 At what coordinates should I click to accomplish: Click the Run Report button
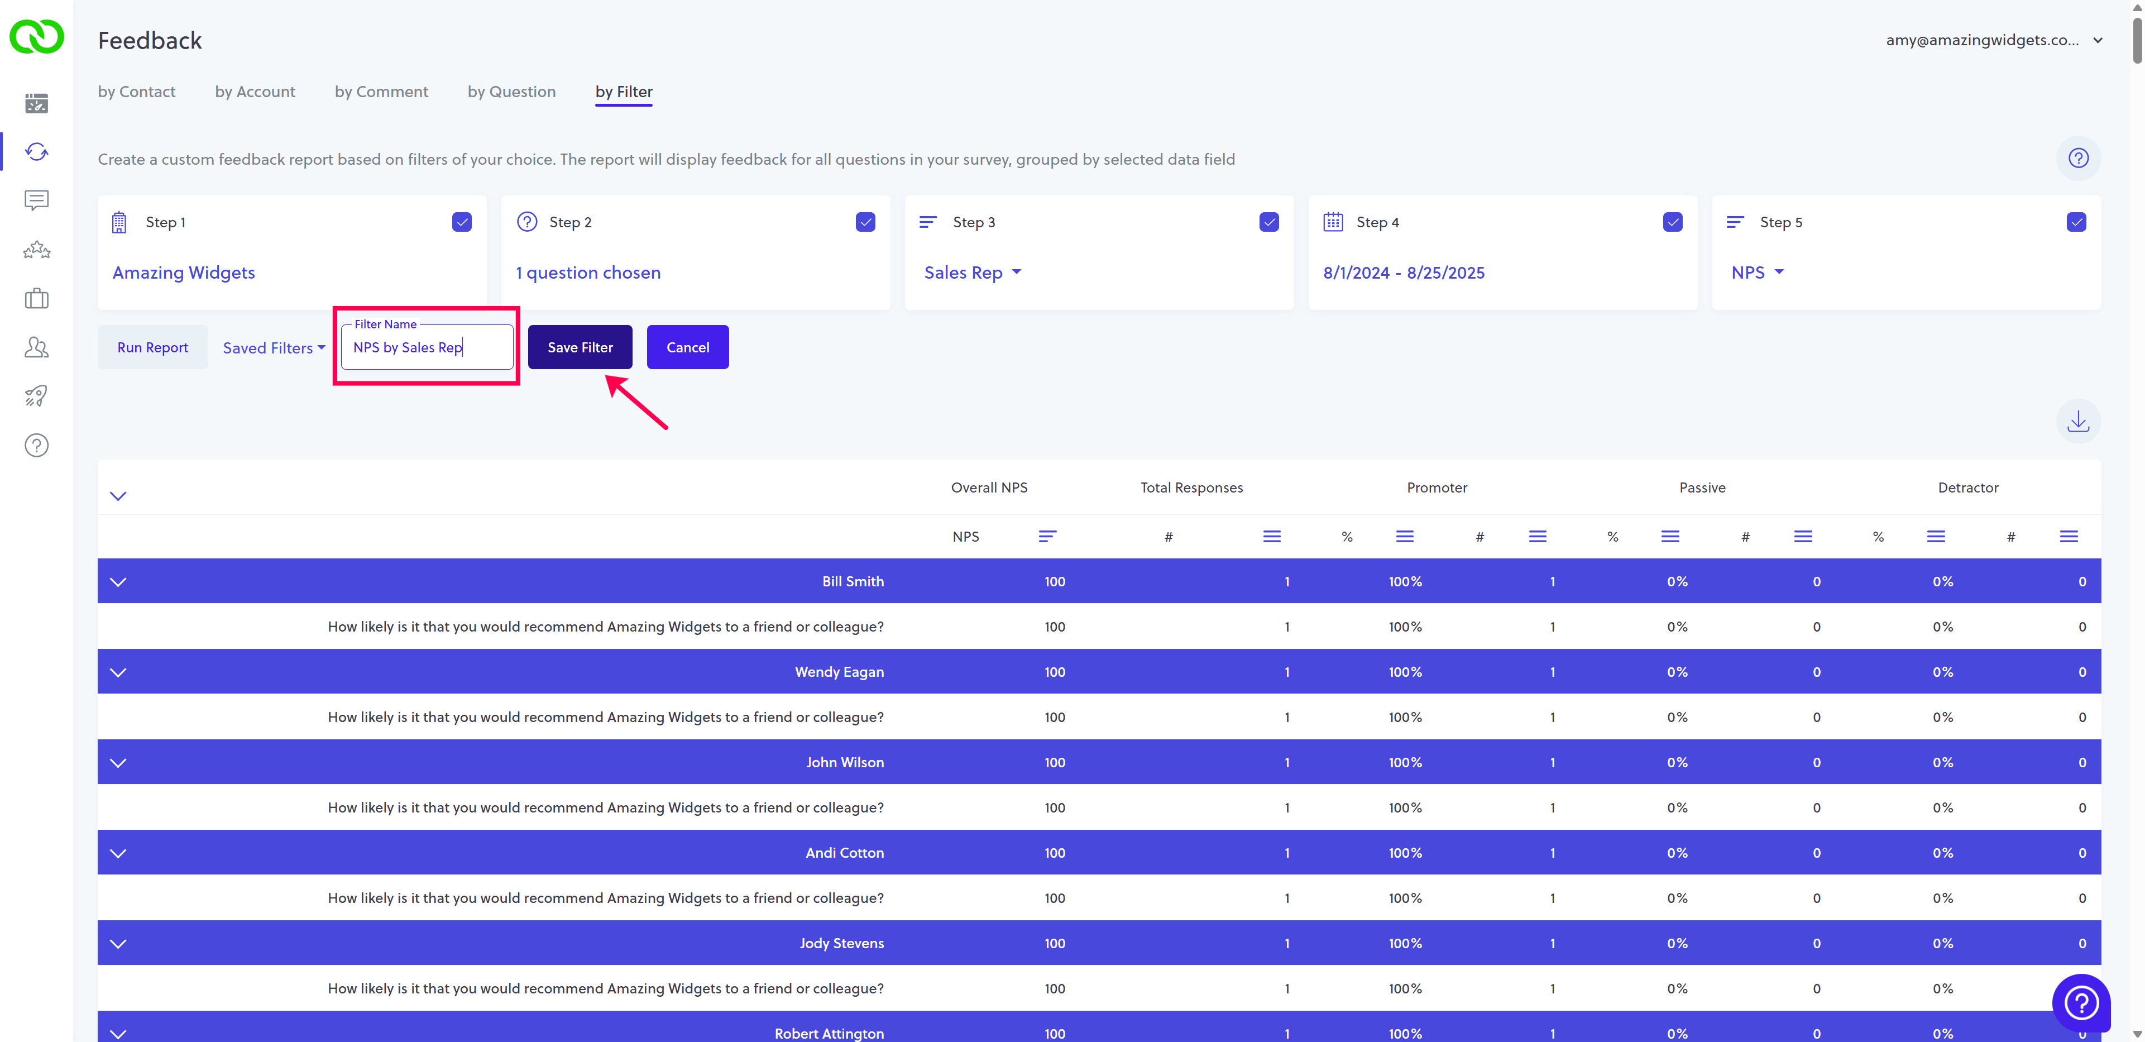click(152, 347)
